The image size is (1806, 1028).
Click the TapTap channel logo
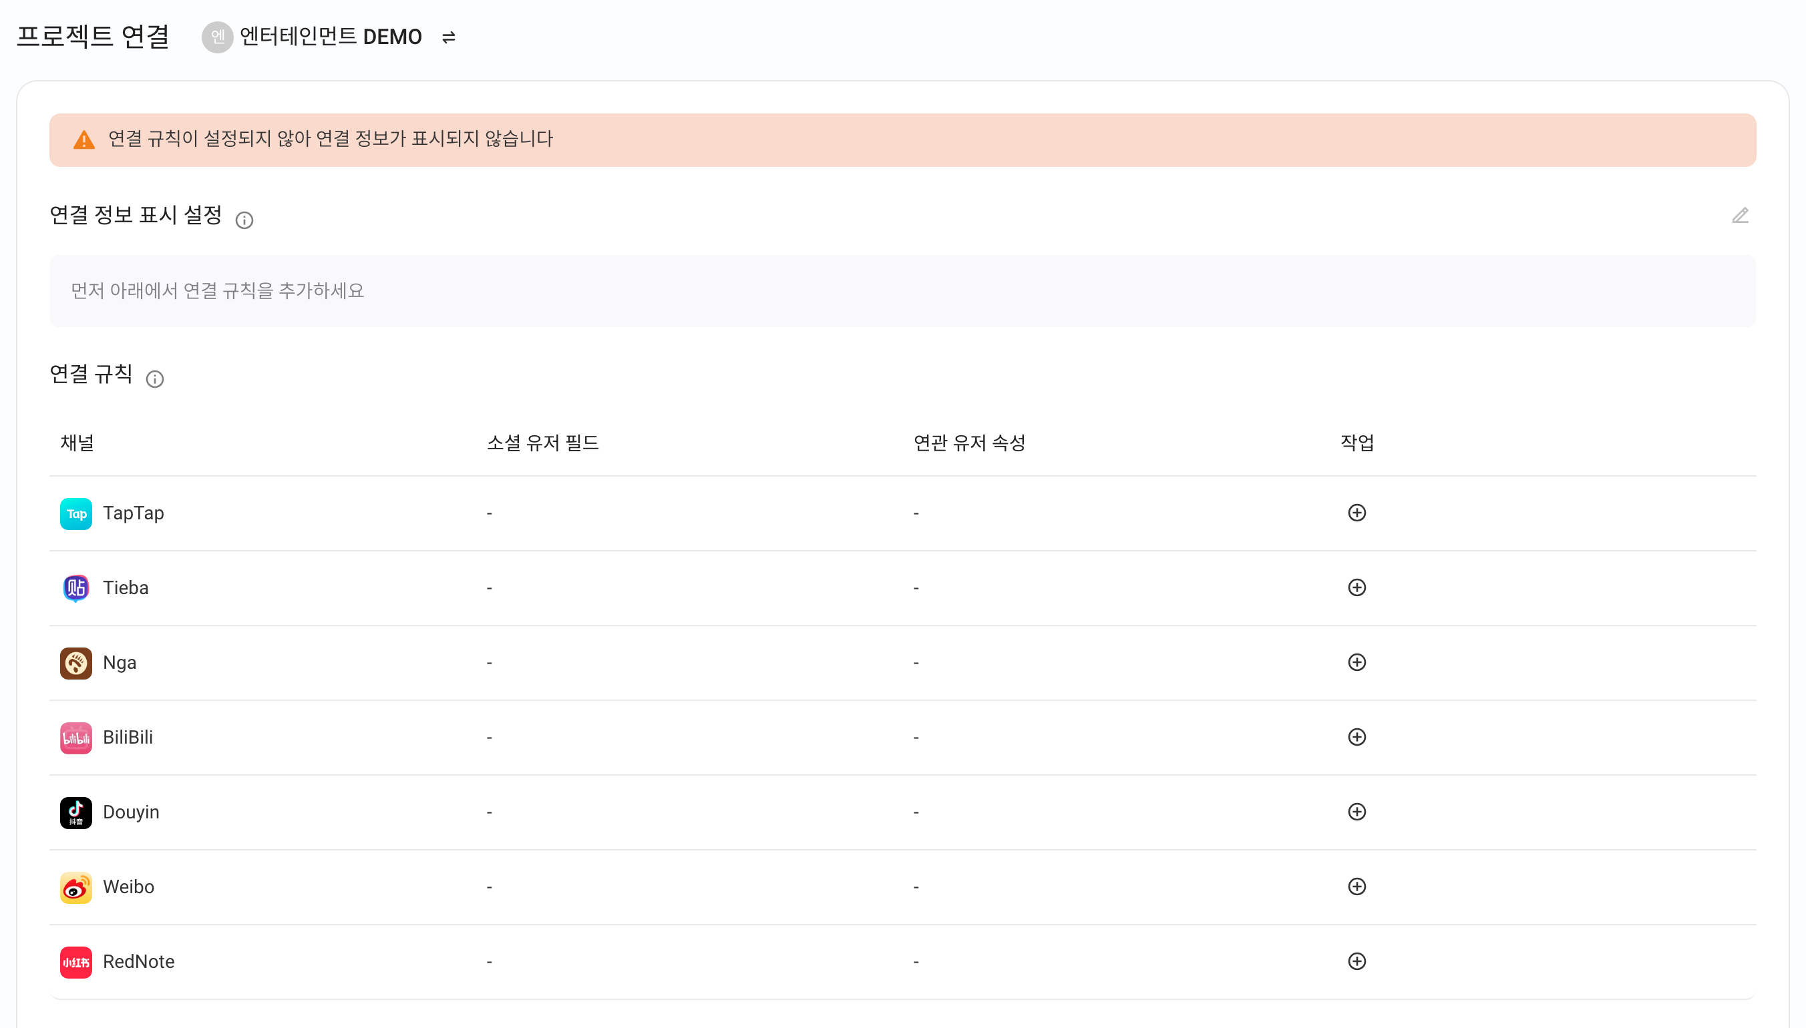pos(76,513)
